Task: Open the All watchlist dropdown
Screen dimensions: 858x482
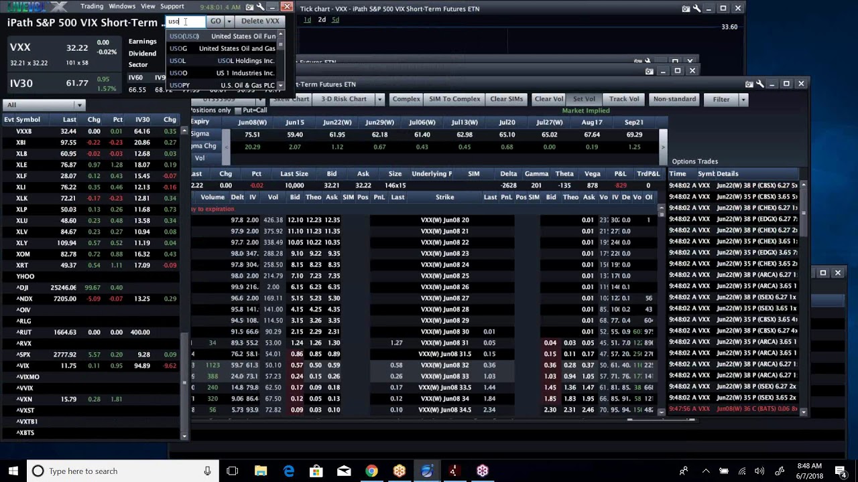Action: (43, 105)
